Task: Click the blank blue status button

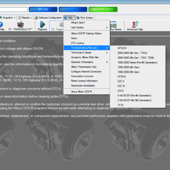Action: (73, 9)
